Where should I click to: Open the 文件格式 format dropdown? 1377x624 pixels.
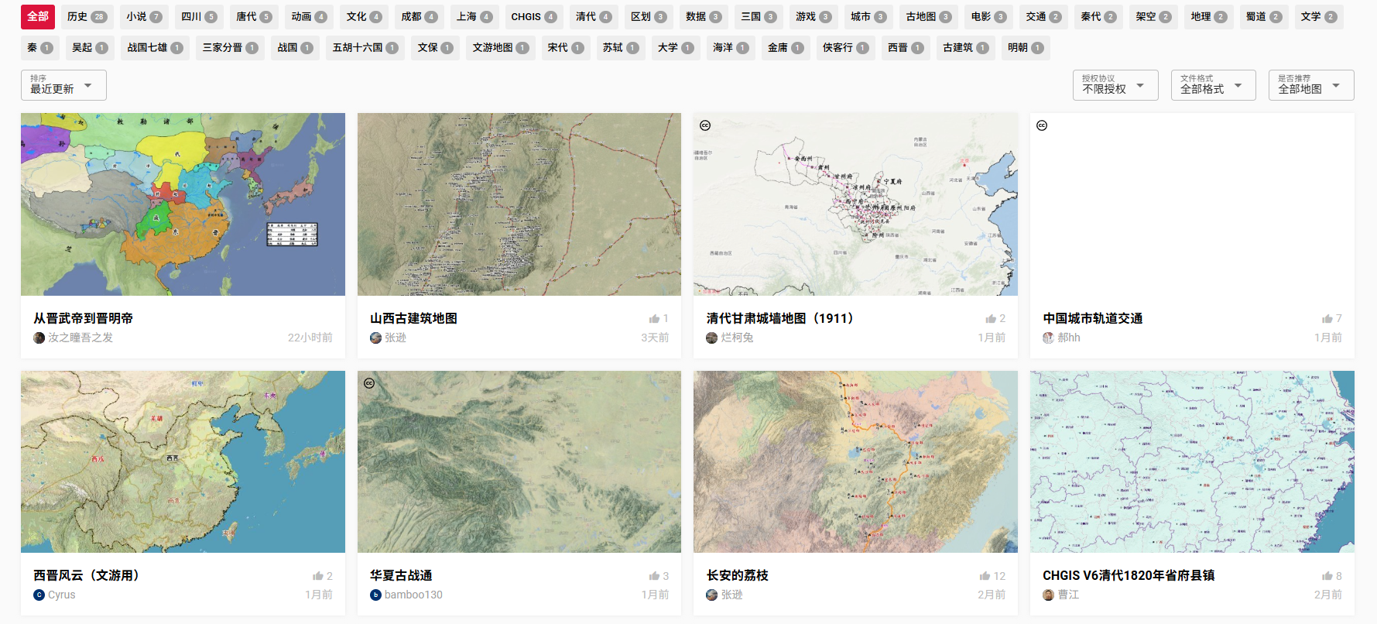click(1213, 85)
